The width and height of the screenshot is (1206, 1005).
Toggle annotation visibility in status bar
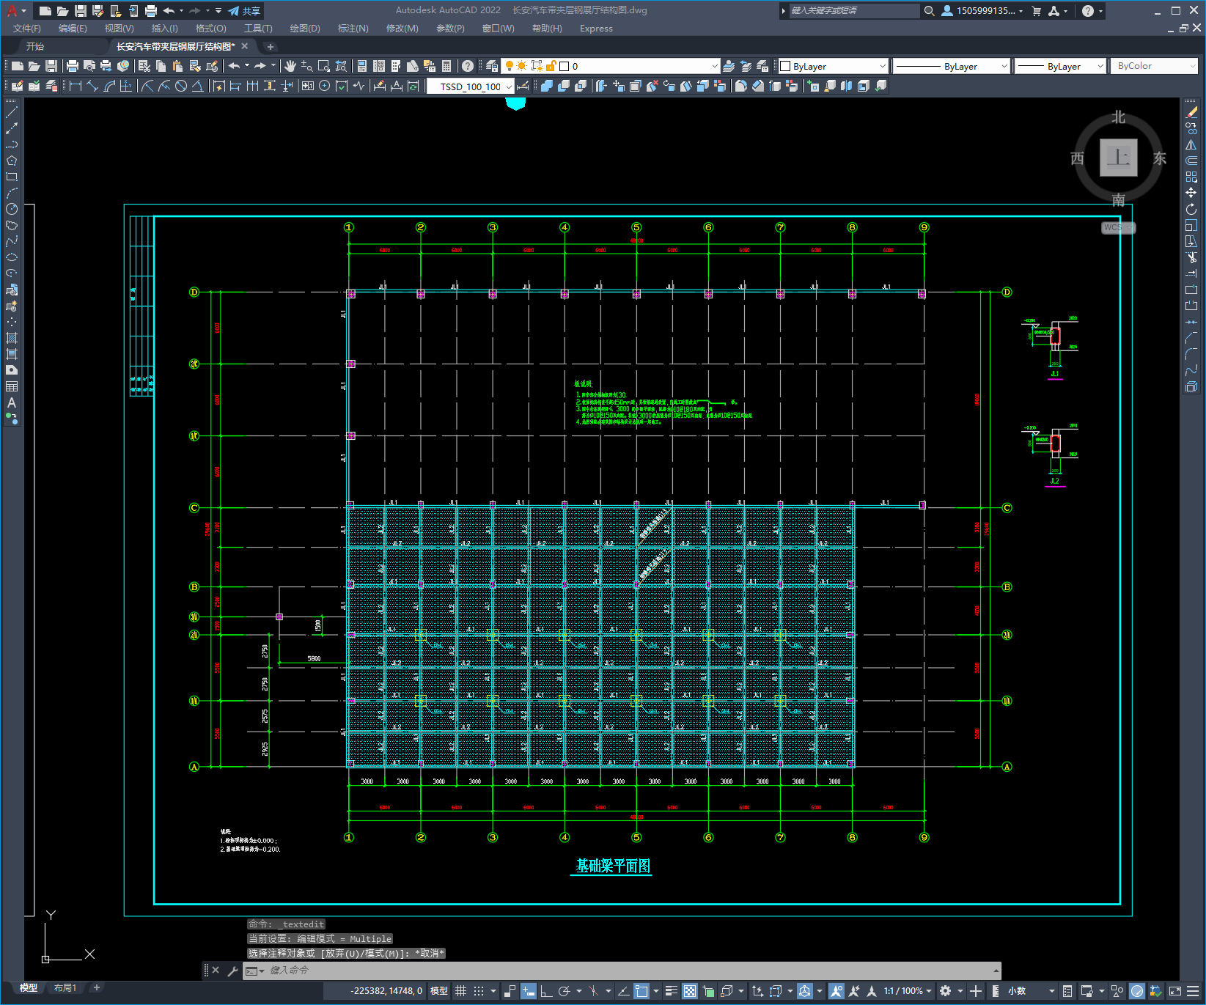coord(837,991)
